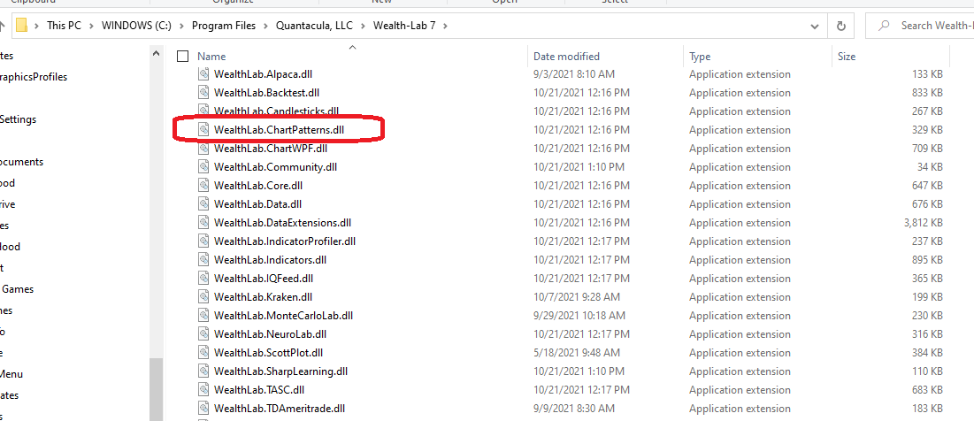Click the WealthLab.NeuroLab.dll file icon
The width and height of the screenshot is (974, 421).
click(x=204, y=334)
